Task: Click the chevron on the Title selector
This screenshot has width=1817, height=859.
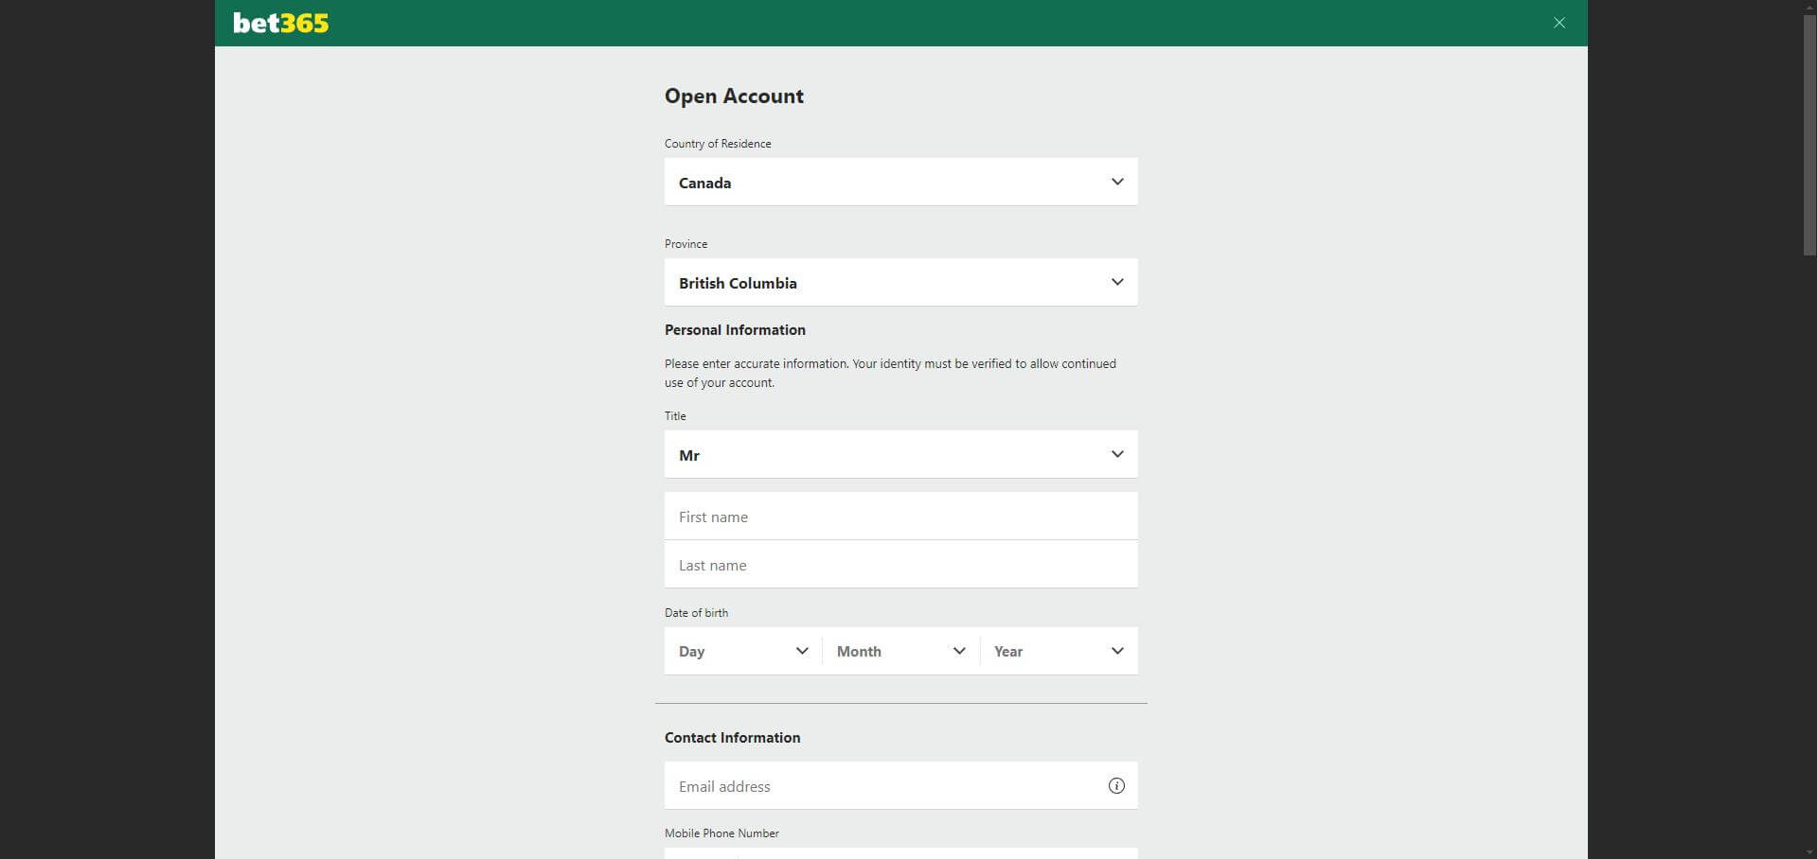Action: (x=1116, y=453)
